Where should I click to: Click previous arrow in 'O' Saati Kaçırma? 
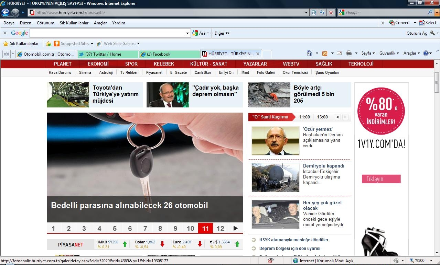pyautogui.click(x=337, y=117)
